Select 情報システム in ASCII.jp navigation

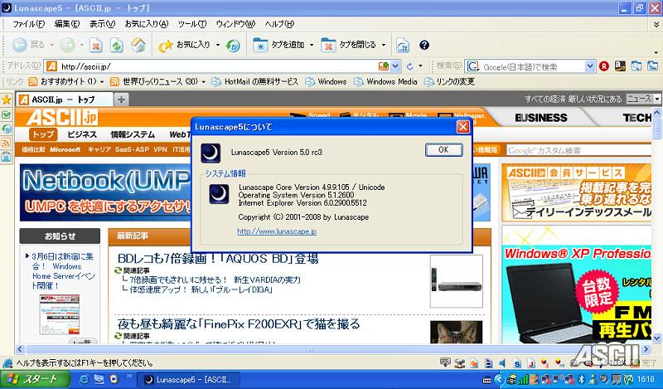coord(133,134)
